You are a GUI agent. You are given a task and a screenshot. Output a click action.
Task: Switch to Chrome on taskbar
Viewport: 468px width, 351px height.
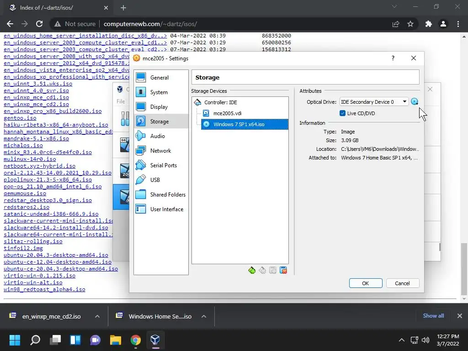pos(135,340)
